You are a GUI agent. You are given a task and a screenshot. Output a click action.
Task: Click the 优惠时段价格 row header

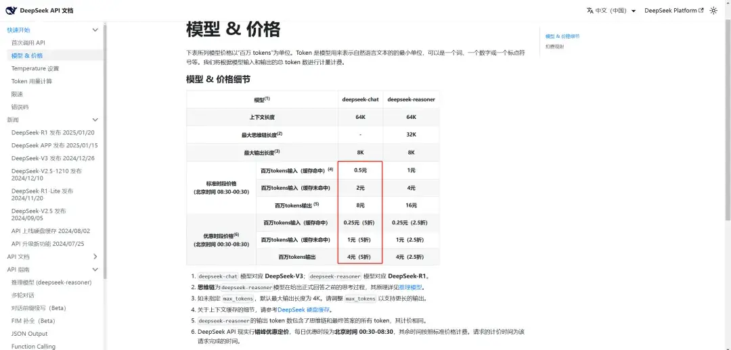click(x=221, y=240)
